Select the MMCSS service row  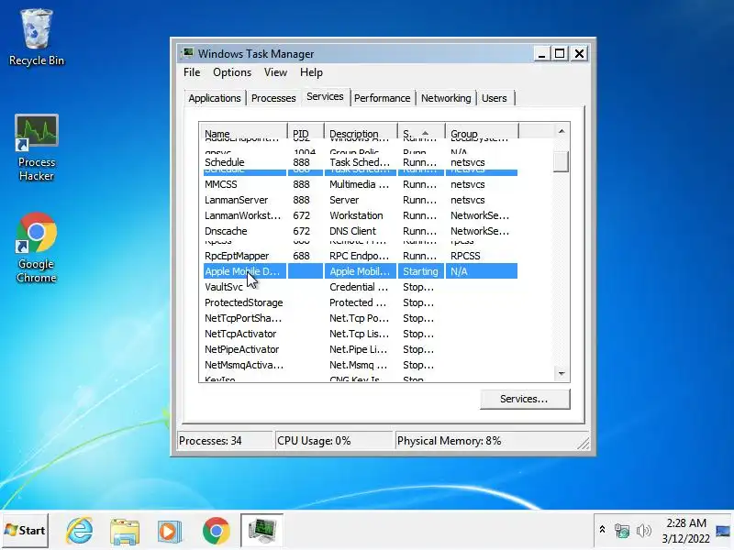click(x=361, y=184)
